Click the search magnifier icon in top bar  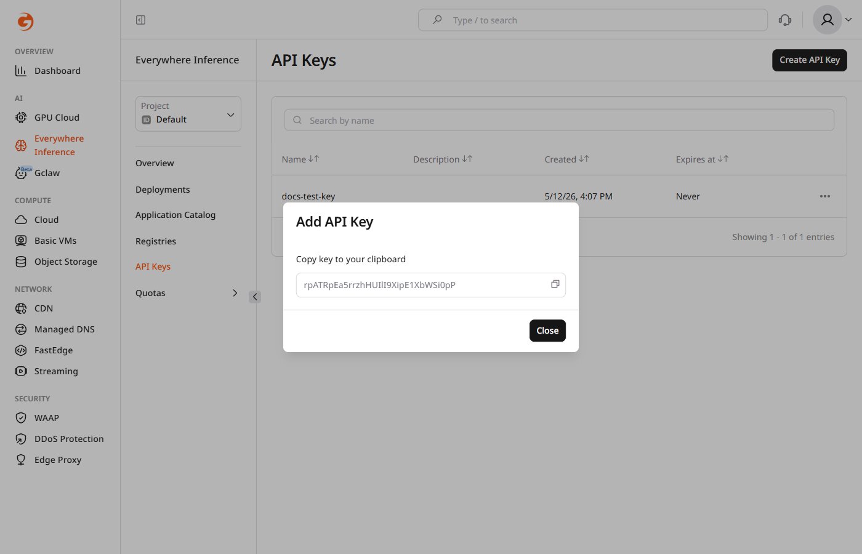437,20
